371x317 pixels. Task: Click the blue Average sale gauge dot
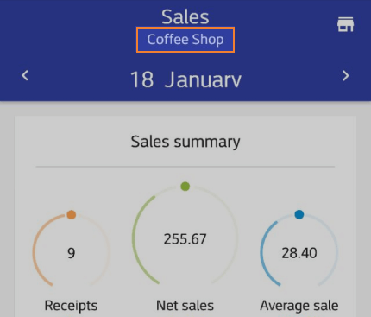299,214
